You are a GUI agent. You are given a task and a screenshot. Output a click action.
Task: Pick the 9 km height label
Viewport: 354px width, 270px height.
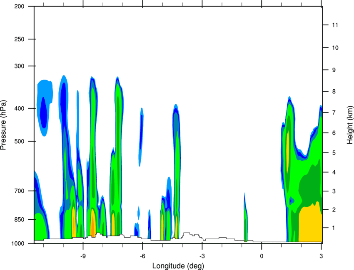click(x=334, y=70)
